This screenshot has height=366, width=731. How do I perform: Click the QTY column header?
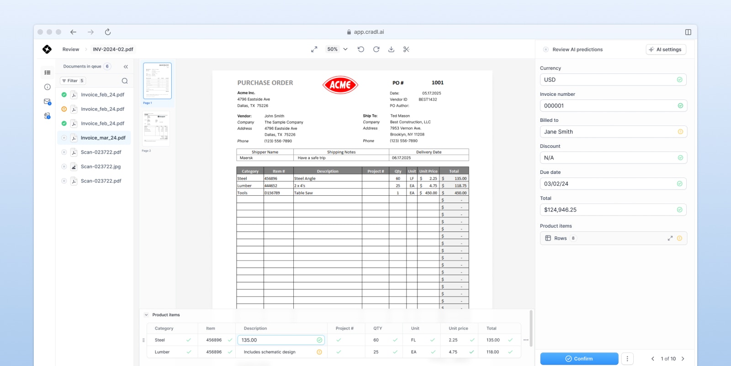[x=378, y=328]
